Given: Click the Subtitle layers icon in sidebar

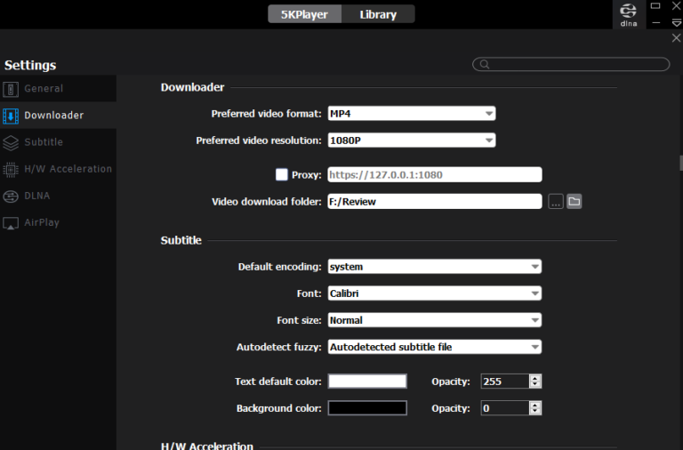Looking at the screenshot, I should (11, 142).
